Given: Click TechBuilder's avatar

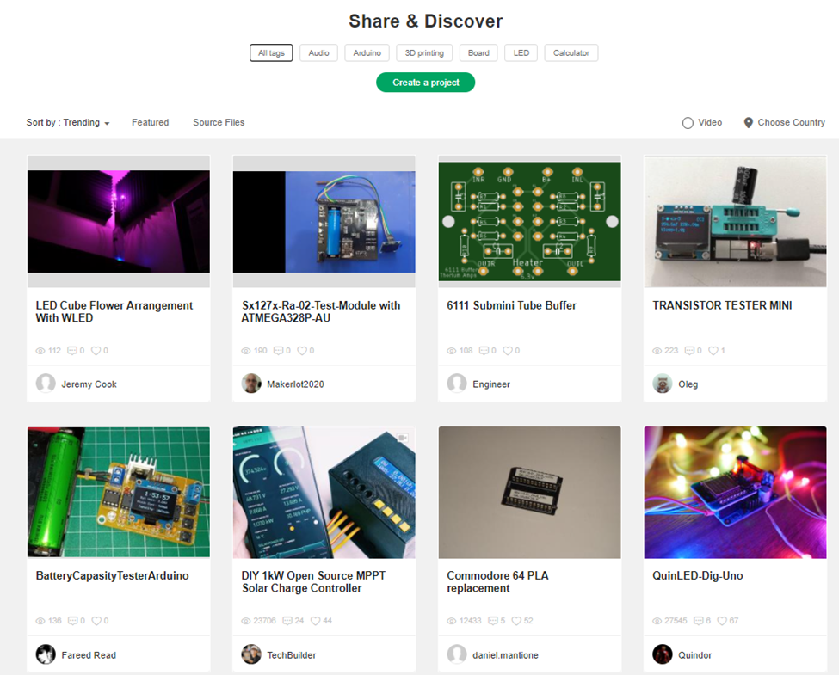Looking at the screenshot, I should (251, 654).
